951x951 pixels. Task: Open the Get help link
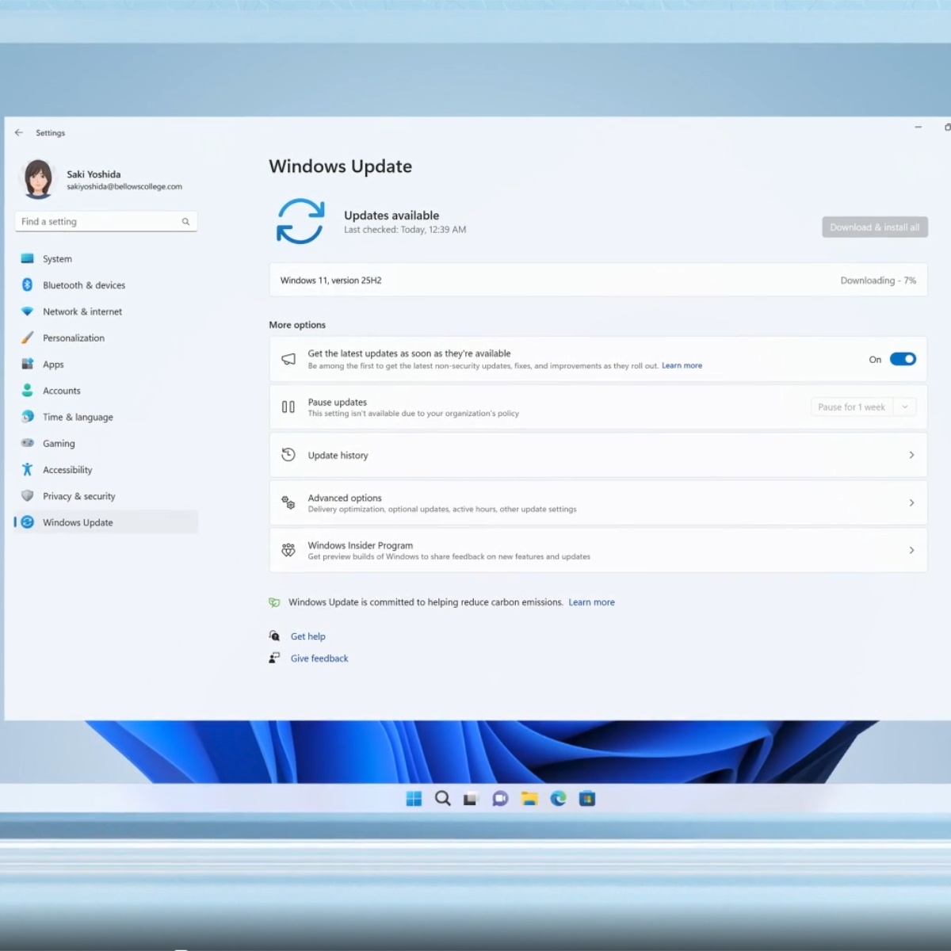pyautogui.click(x=307, y=636)
